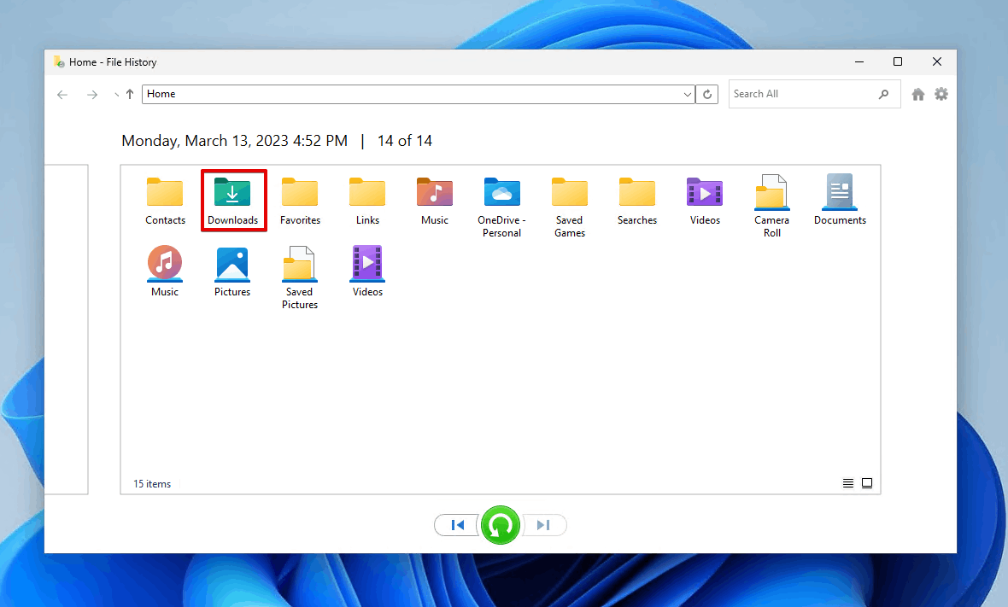Select the Documents library
Image resolution: width=1008 pixels, height=607 pixels.
coord(840,201)
